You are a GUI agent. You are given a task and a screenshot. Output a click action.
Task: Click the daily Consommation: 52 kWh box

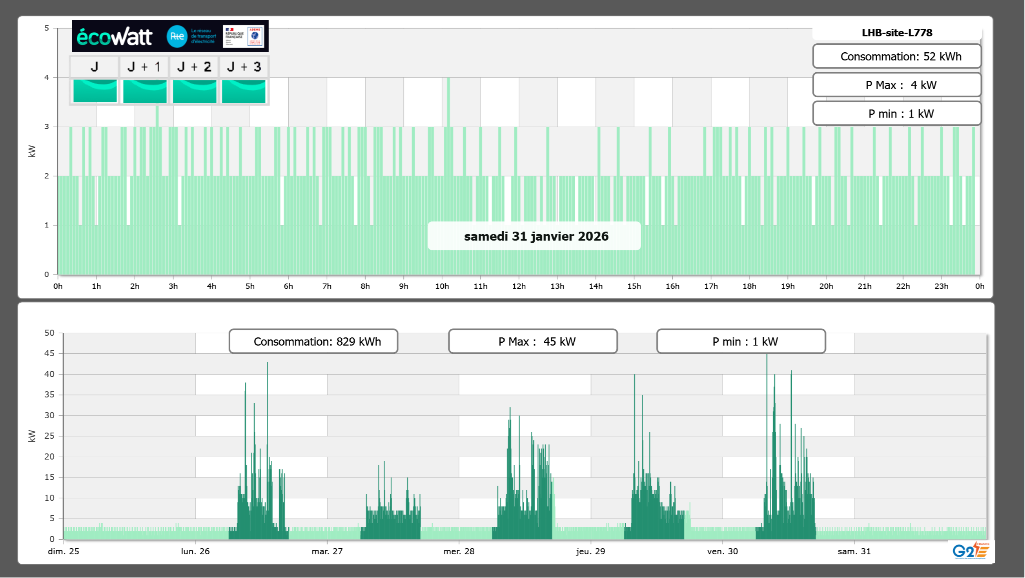[896, 56]
